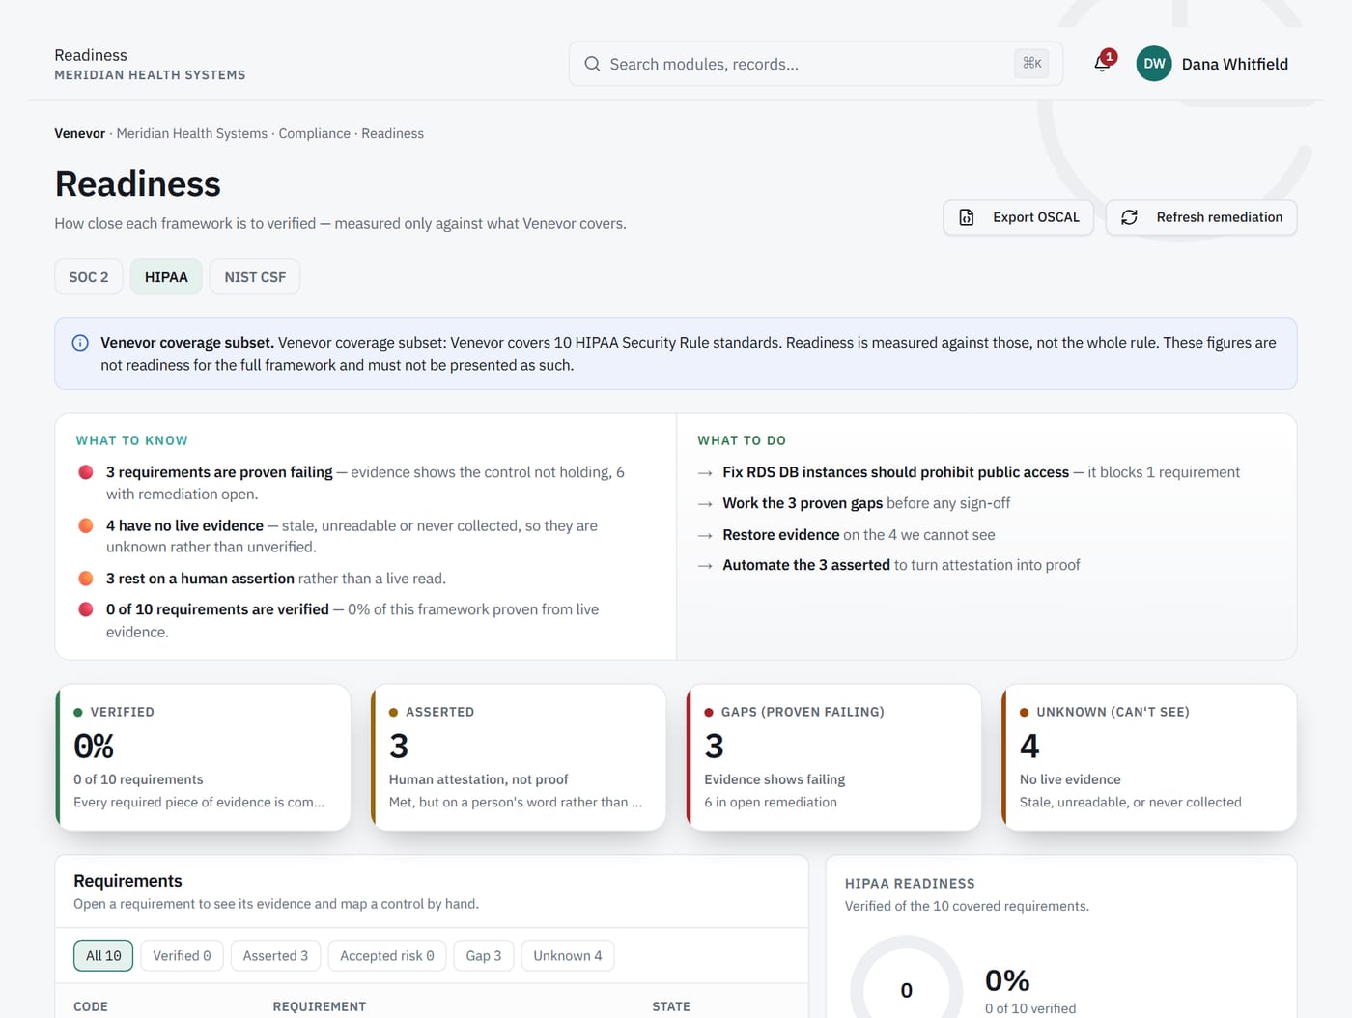This screenshot has width=1352, height=1018.
Task: Open the Verified 0% summary card
Action: pos(203,757)
